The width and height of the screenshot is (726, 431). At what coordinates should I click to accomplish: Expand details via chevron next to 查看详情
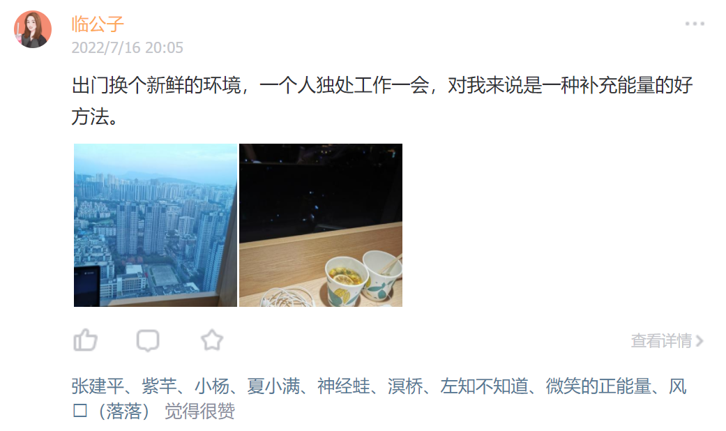pyautogui.click(x=699, y=341)
